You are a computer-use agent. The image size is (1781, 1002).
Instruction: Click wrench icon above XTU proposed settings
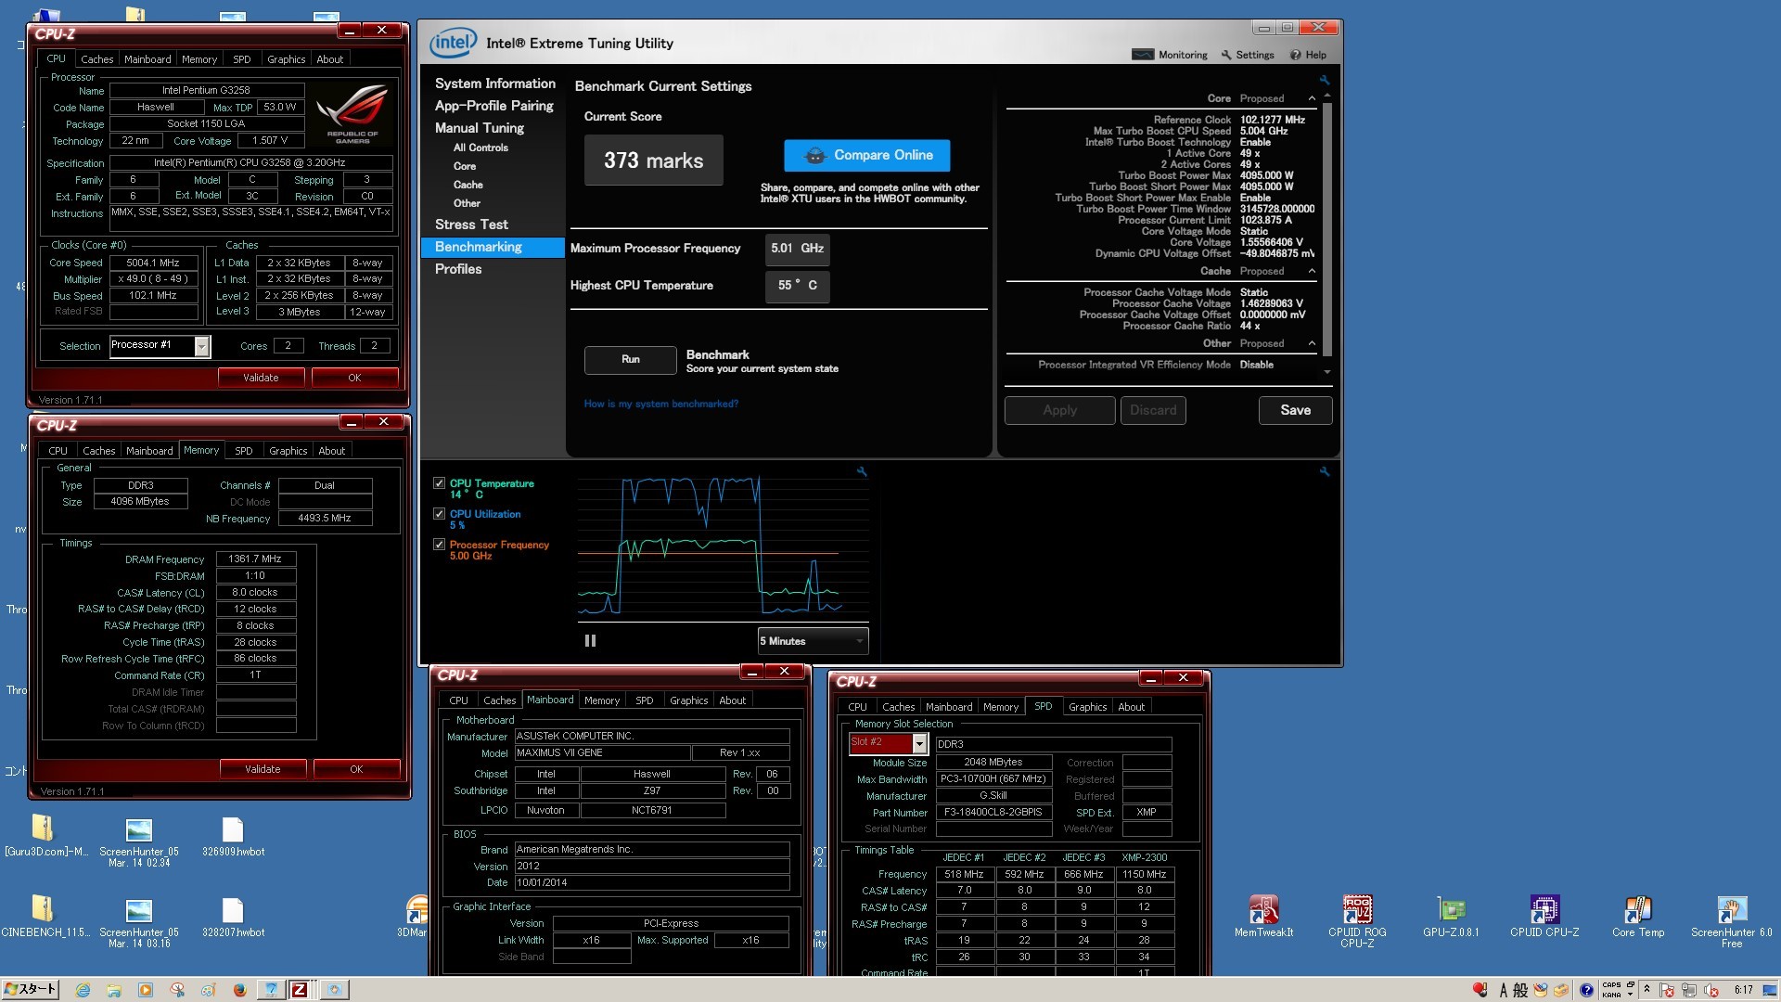[1325, 80]
